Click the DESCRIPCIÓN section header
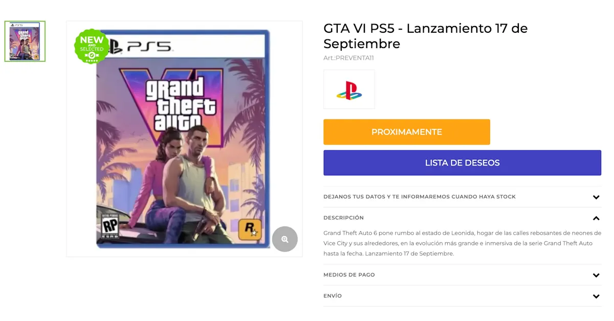614x321 pixels. click(343, 218)
